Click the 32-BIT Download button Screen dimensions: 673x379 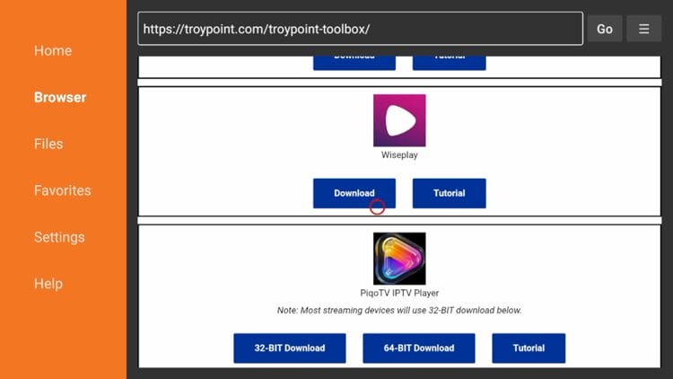tap(289, 348)
